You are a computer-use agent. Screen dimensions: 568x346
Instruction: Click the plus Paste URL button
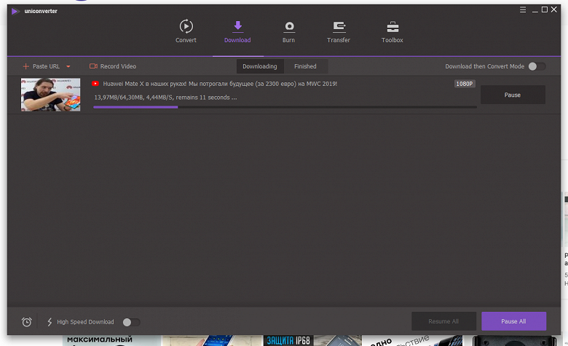pos(41,66)
